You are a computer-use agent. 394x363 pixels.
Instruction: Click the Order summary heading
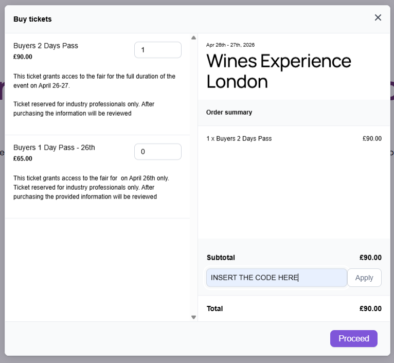click(229, 112)
